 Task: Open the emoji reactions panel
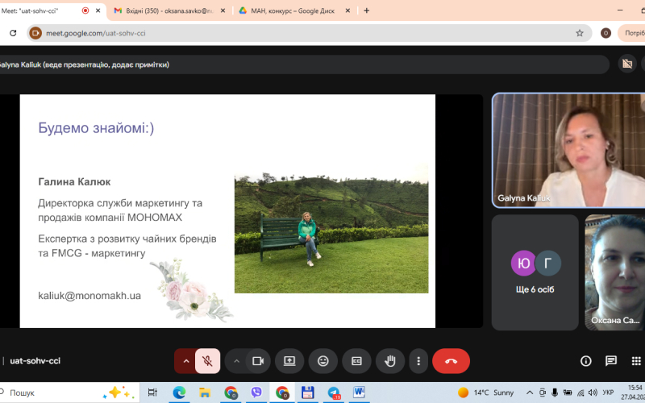click(x=323, y=361)
